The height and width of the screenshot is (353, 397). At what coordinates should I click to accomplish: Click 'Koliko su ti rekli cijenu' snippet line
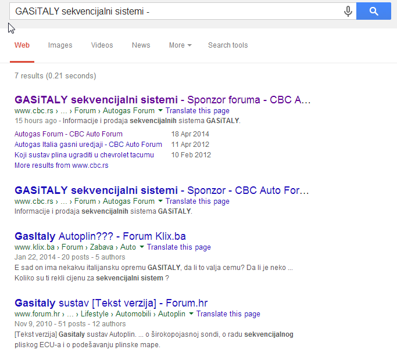tap(92, 278)
